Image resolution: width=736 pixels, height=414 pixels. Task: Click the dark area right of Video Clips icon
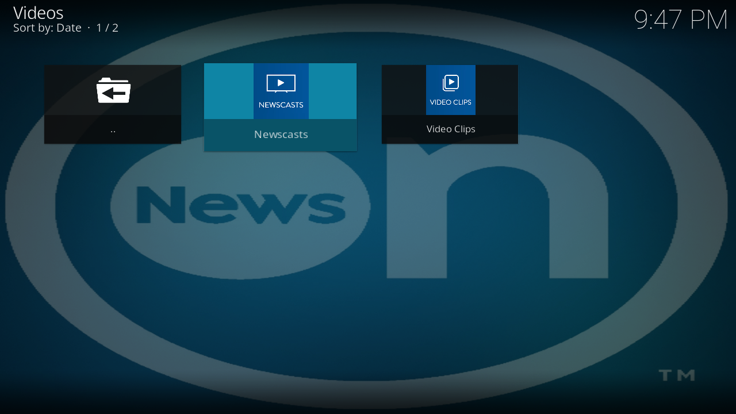click(497, 90)
